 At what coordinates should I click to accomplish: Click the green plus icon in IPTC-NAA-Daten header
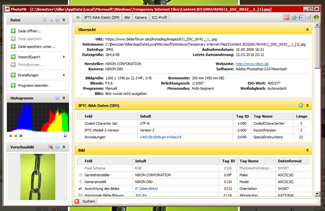[x=301, y=105]
